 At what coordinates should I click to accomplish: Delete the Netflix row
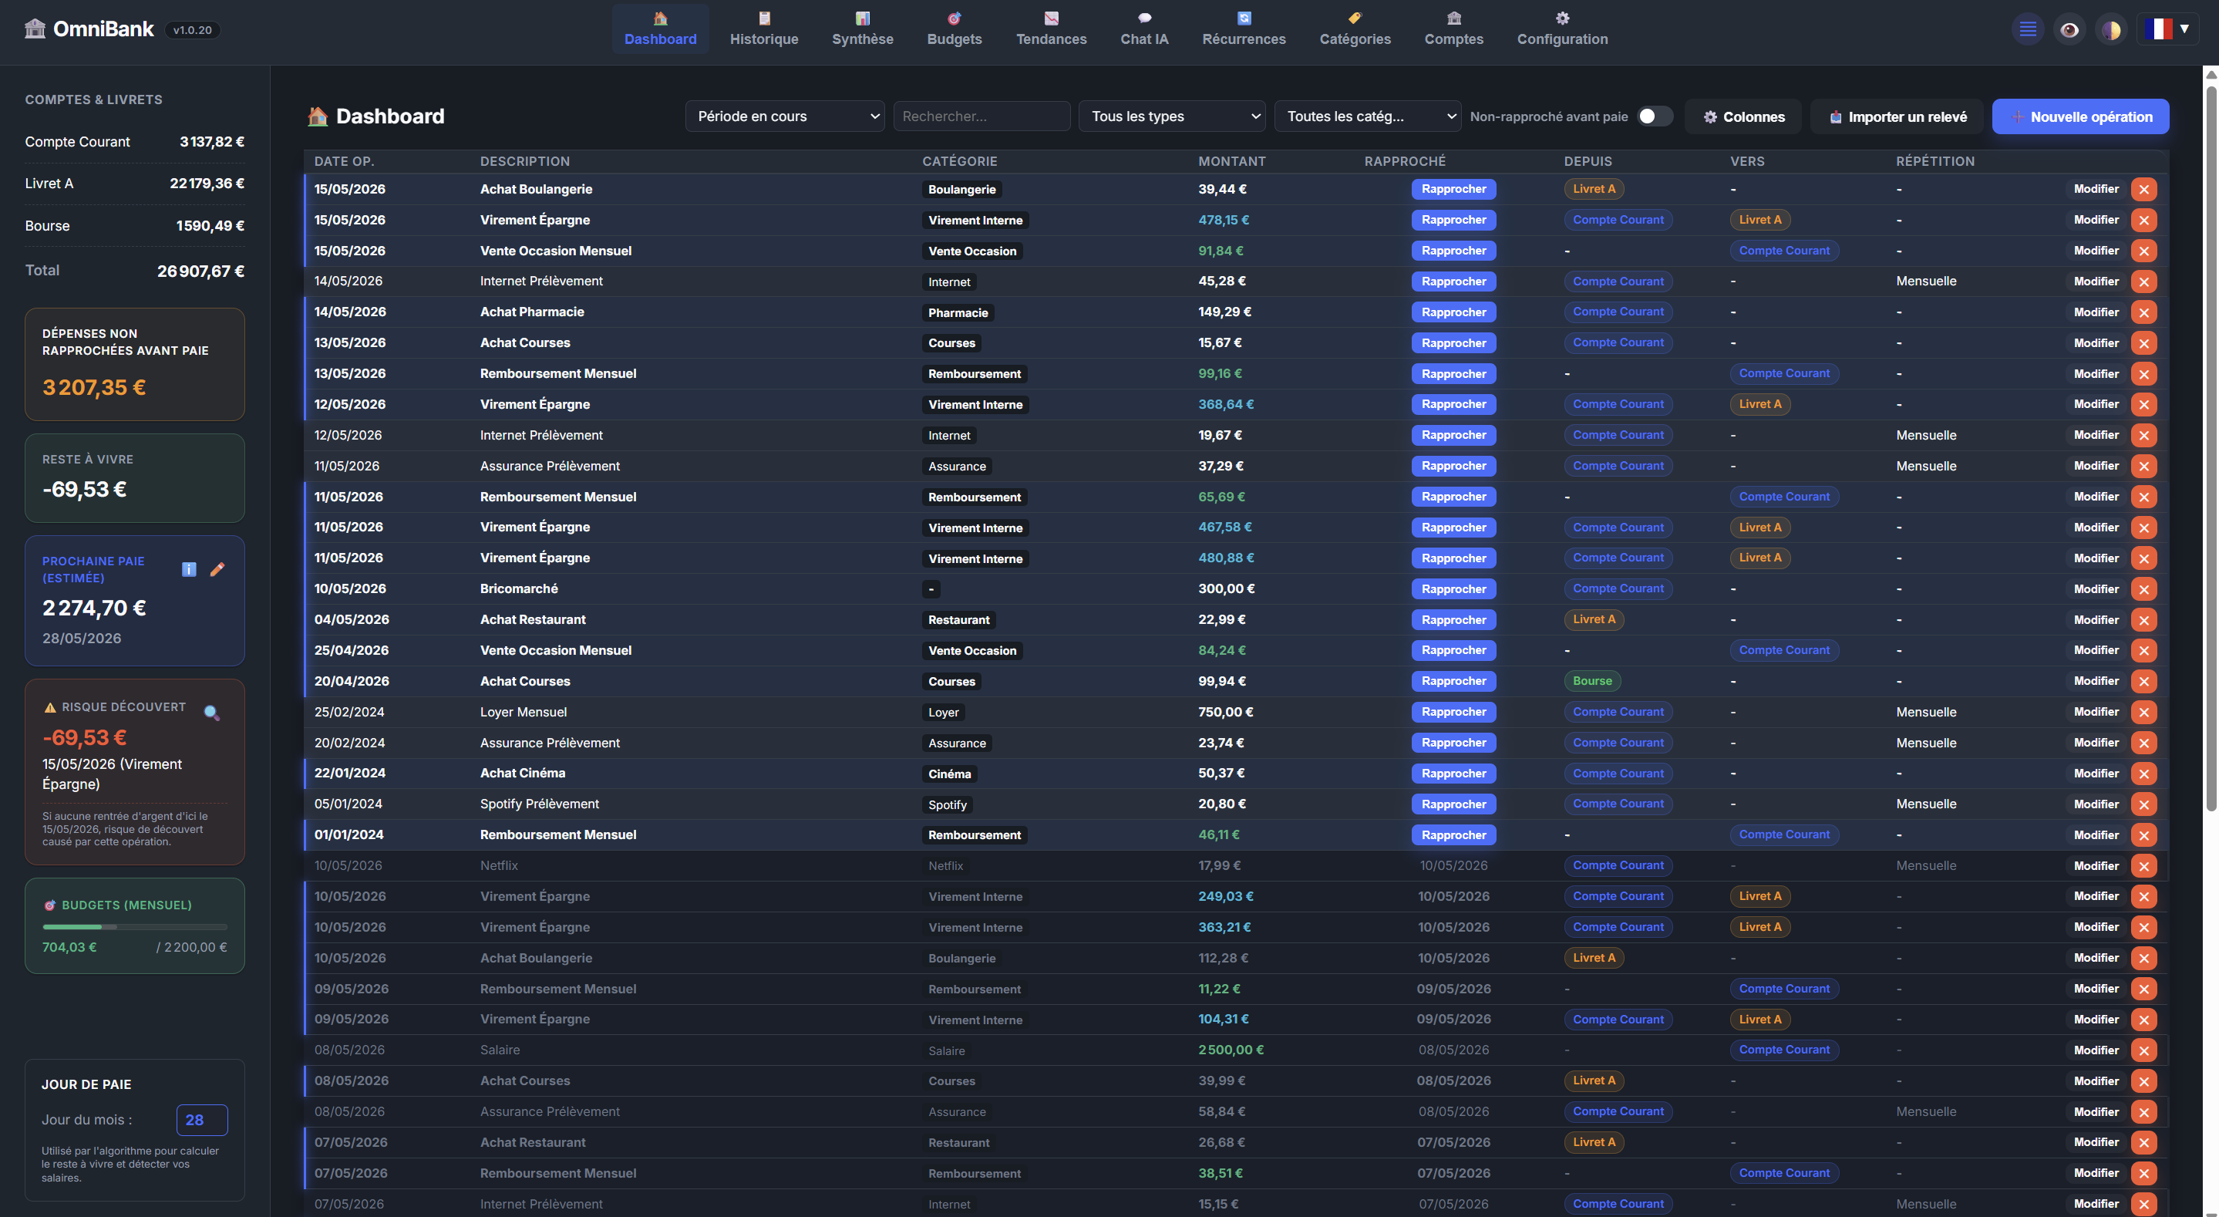(2143, 865)
